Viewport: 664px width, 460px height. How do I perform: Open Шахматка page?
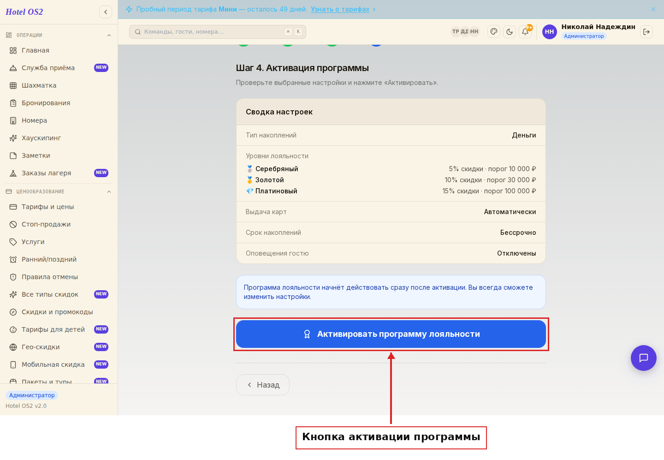coord(59,85)
